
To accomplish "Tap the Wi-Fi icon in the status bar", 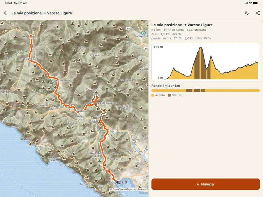I will 250,3.
